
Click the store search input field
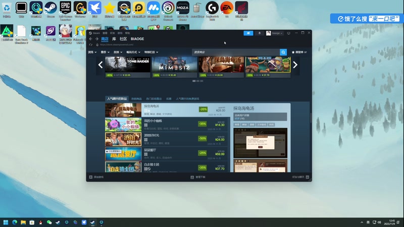point(236,52)
